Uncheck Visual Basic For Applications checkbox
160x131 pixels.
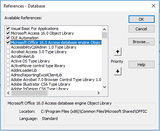[x=8, y=29]
